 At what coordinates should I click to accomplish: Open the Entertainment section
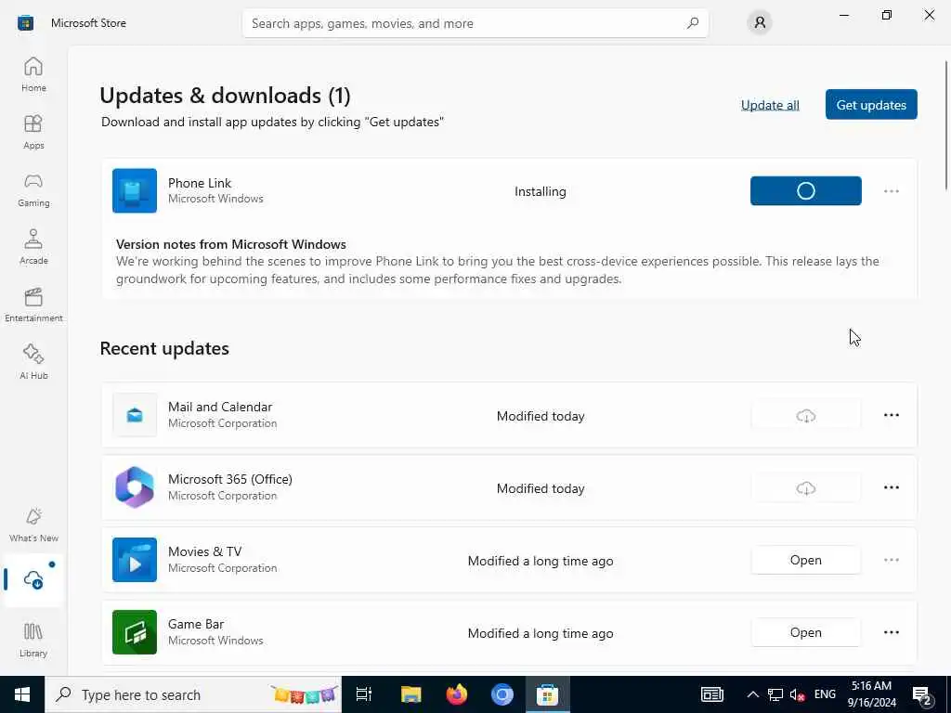tap(33, 305)
